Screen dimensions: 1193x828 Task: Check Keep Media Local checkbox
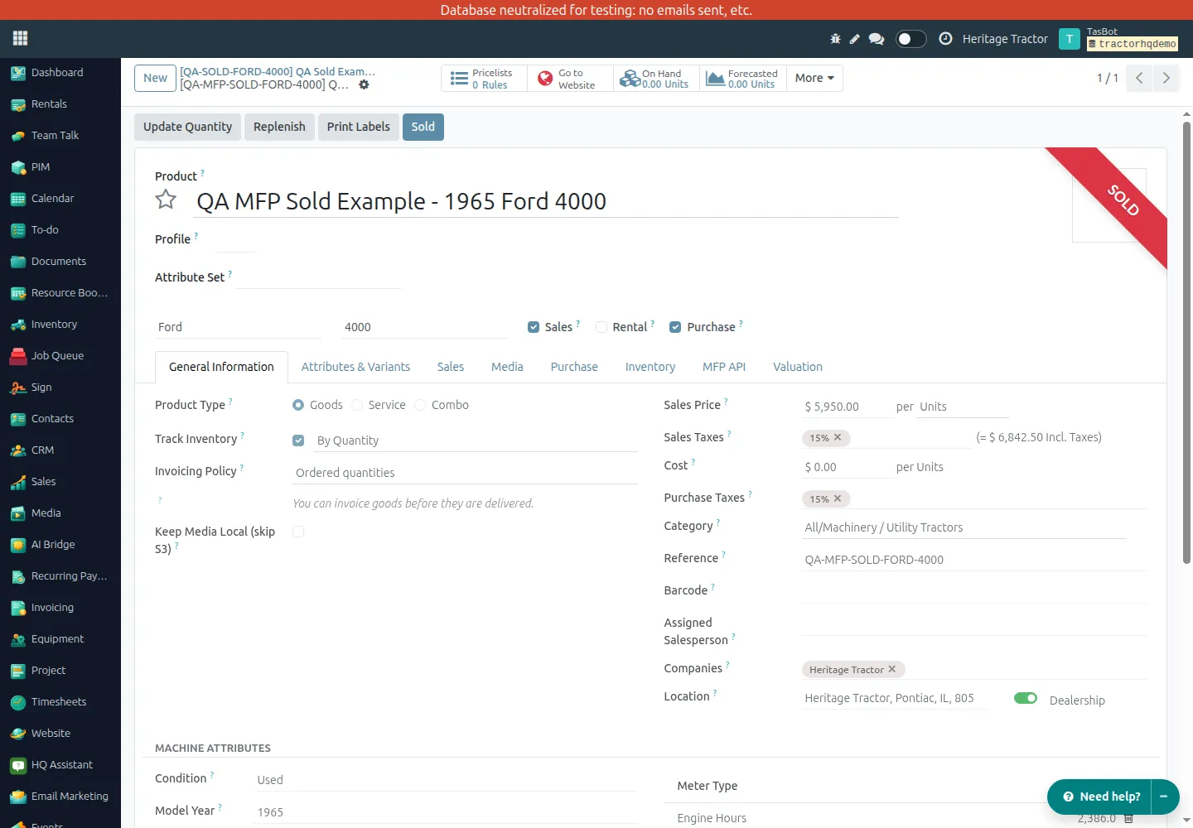(x=298, y=532)
